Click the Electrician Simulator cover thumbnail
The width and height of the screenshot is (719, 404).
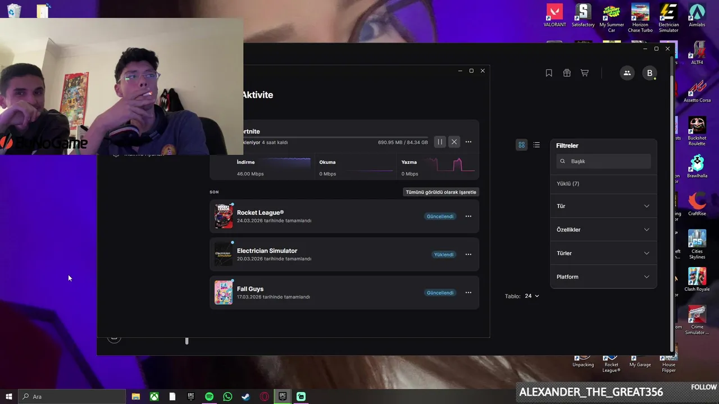pos(224,254)
